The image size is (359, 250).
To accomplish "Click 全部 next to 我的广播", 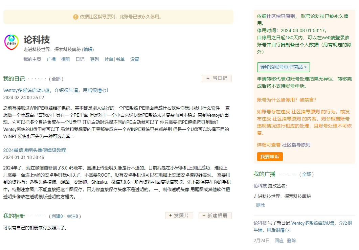I will (307, 174).
